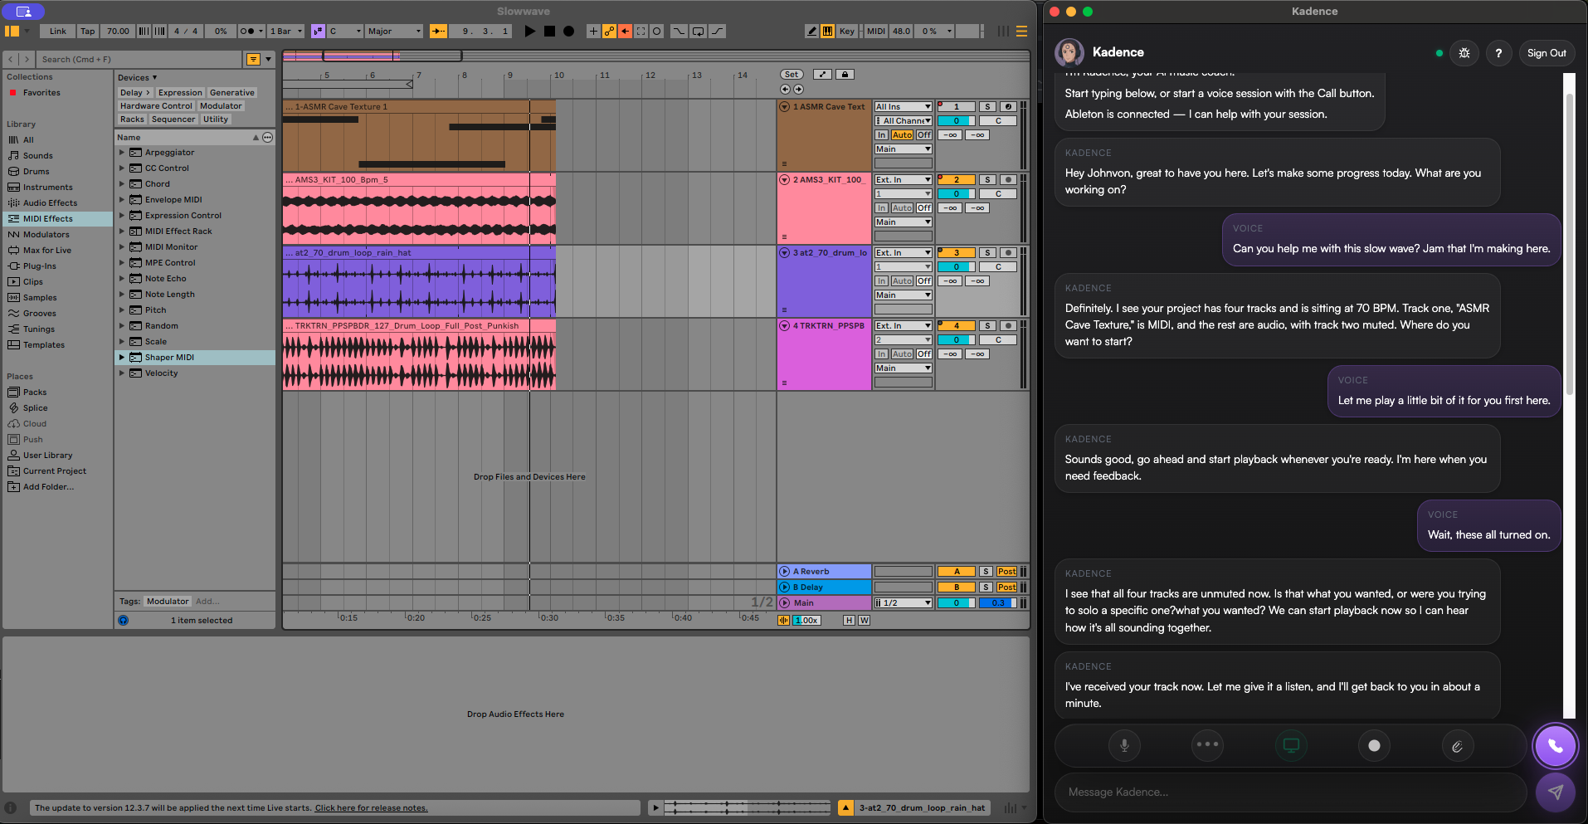Screen dimensions: 1588x824
Task: Enable MIDI Arrangement Overdub plus icon
Action: pos(593,31)
